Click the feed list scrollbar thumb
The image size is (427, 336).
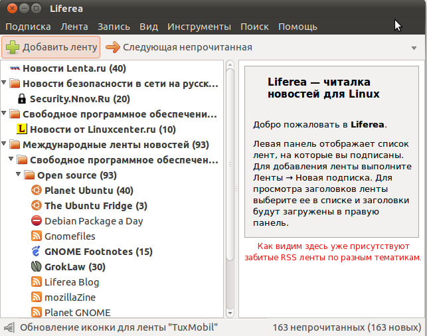point(230,165)
